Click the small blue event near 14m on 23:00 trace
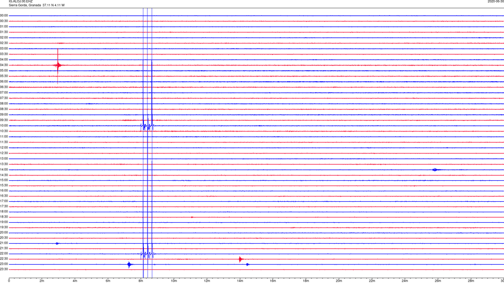The width and height of the screenshot is (504, 283). [247, 264]
